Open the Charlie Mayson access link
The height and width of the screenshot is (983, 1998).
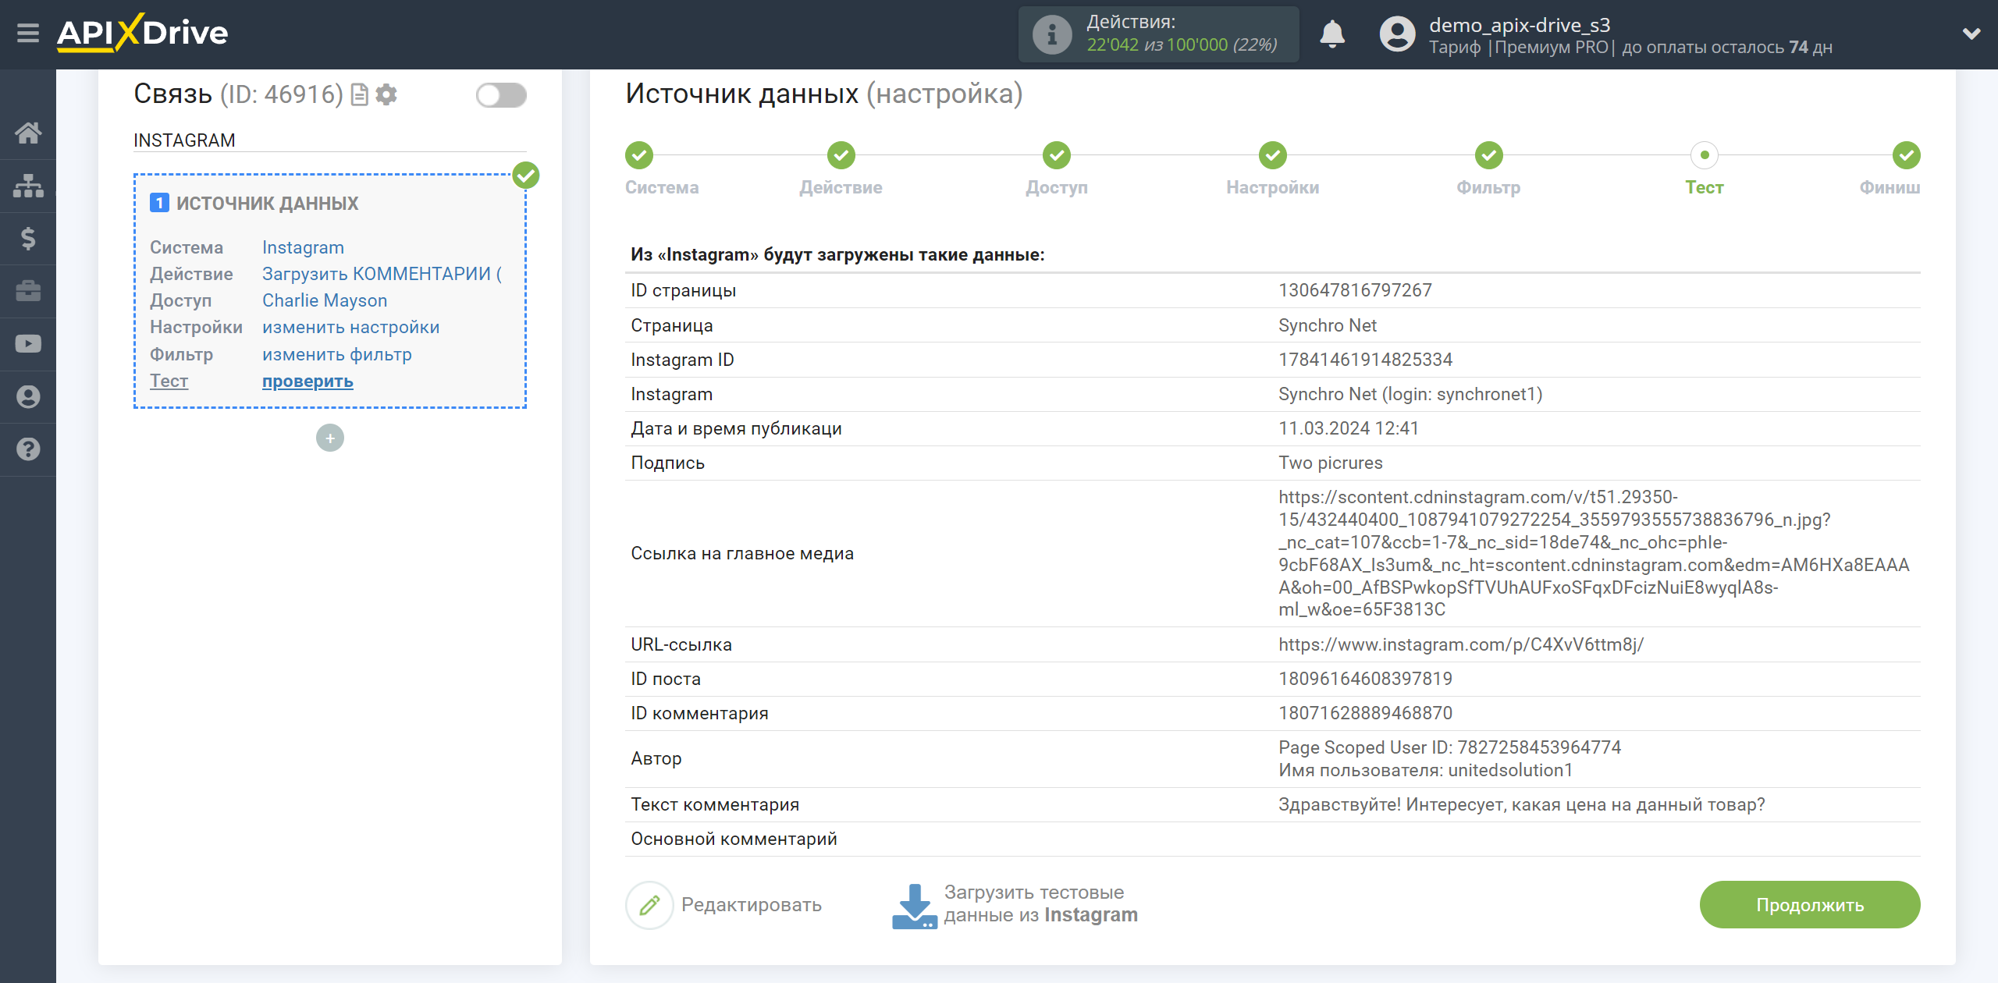pyautogui.click(x=325, y=300)
